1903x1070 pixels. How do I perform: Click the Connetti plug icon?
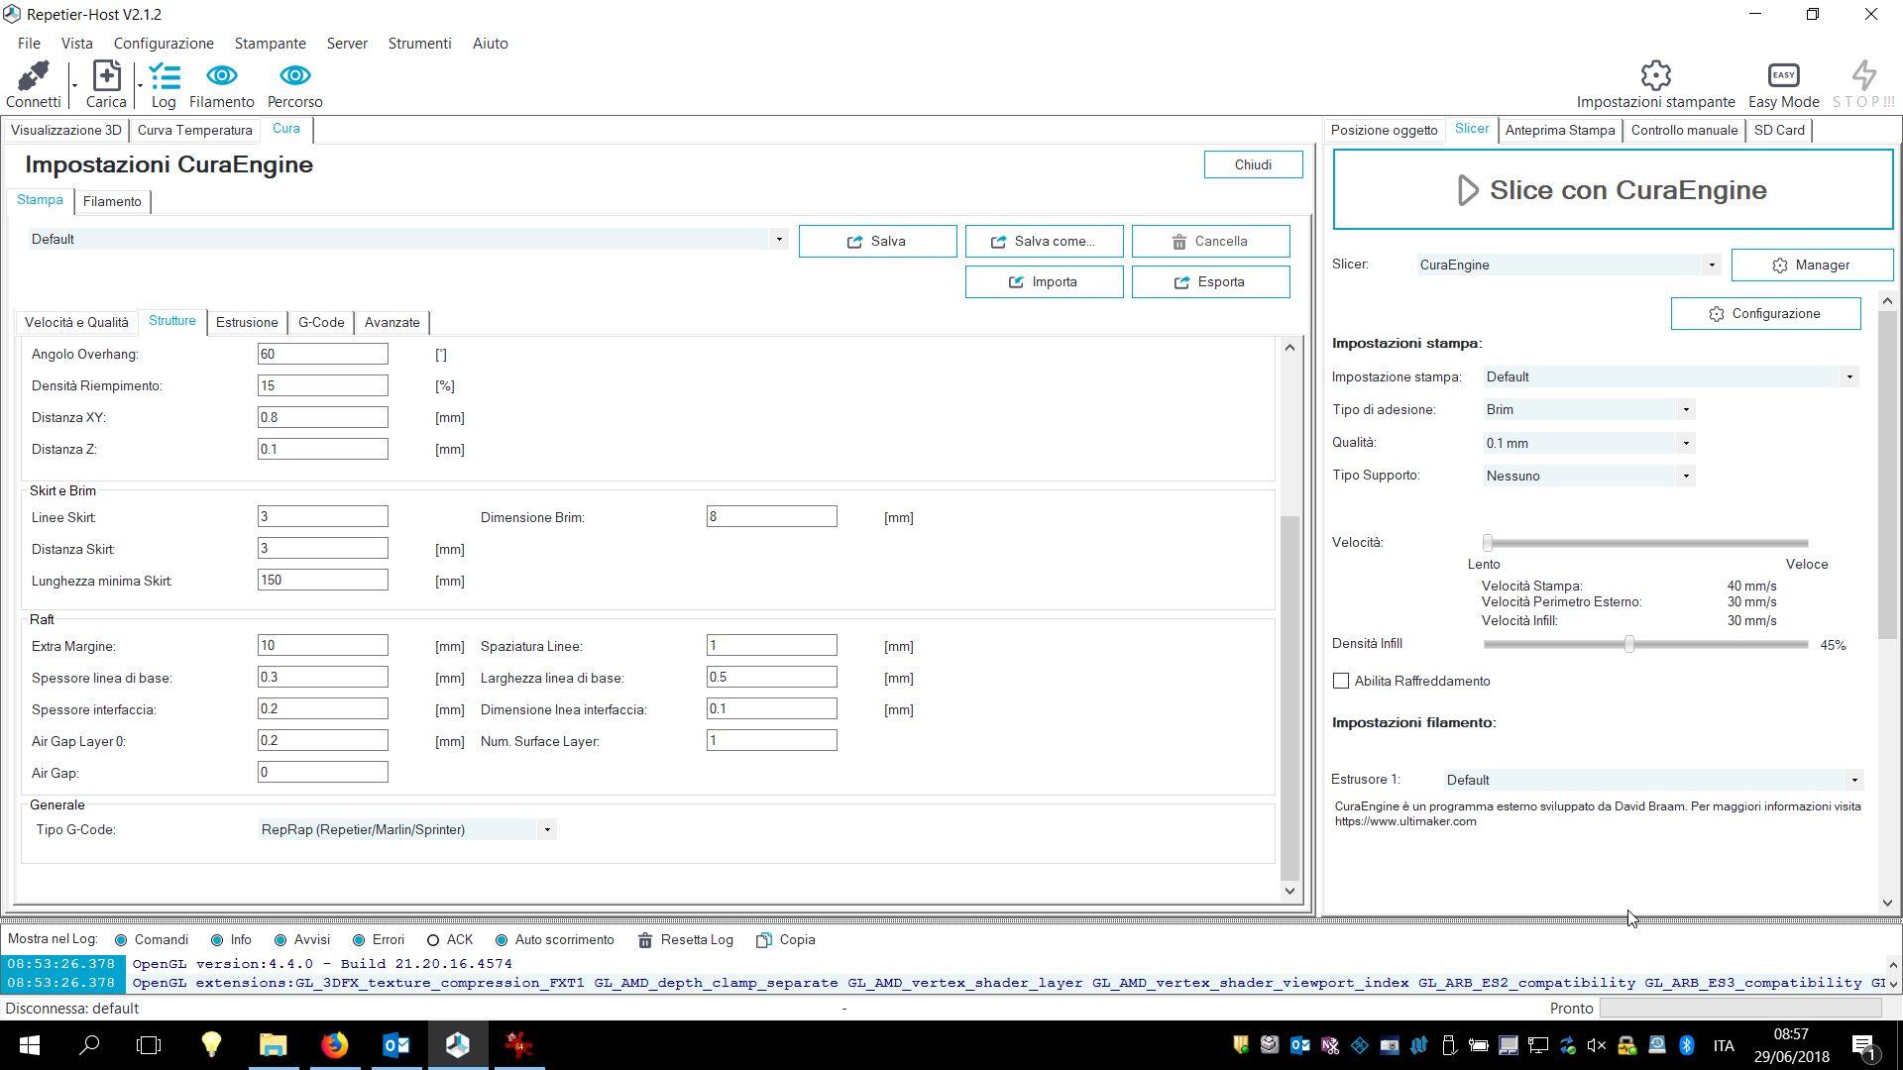pos(33,76)
